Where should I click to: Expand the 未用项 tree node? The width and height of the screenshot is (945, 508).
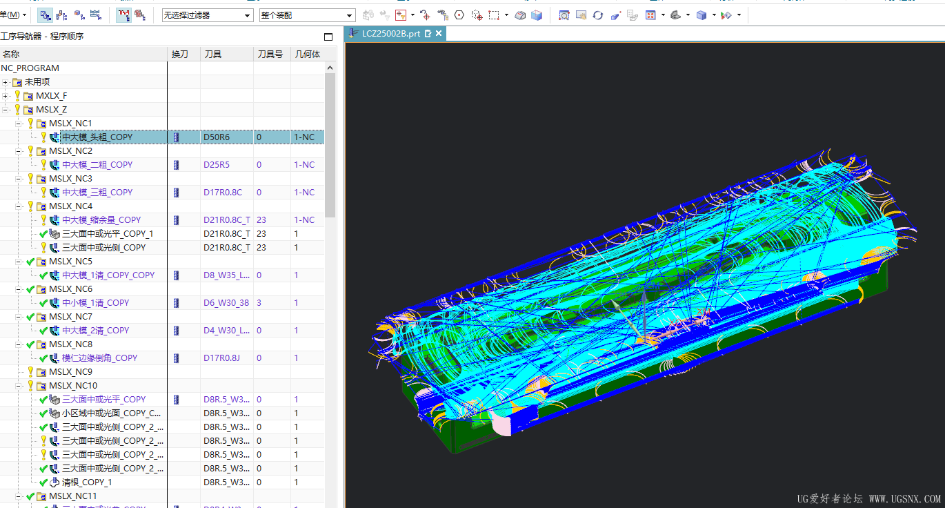coord(5,82)
